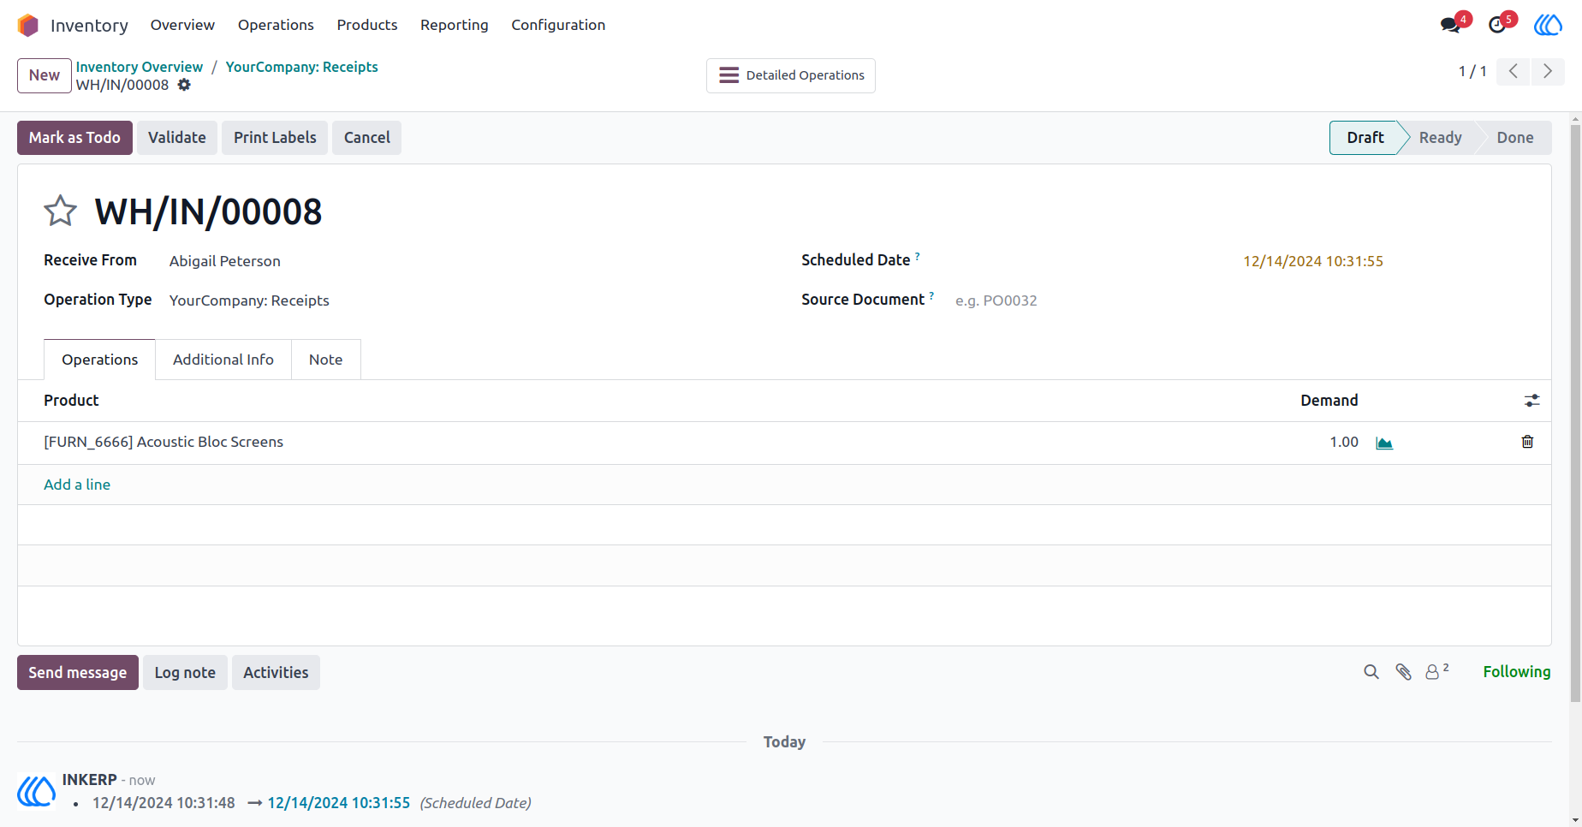Click Send message

[78, 673]
